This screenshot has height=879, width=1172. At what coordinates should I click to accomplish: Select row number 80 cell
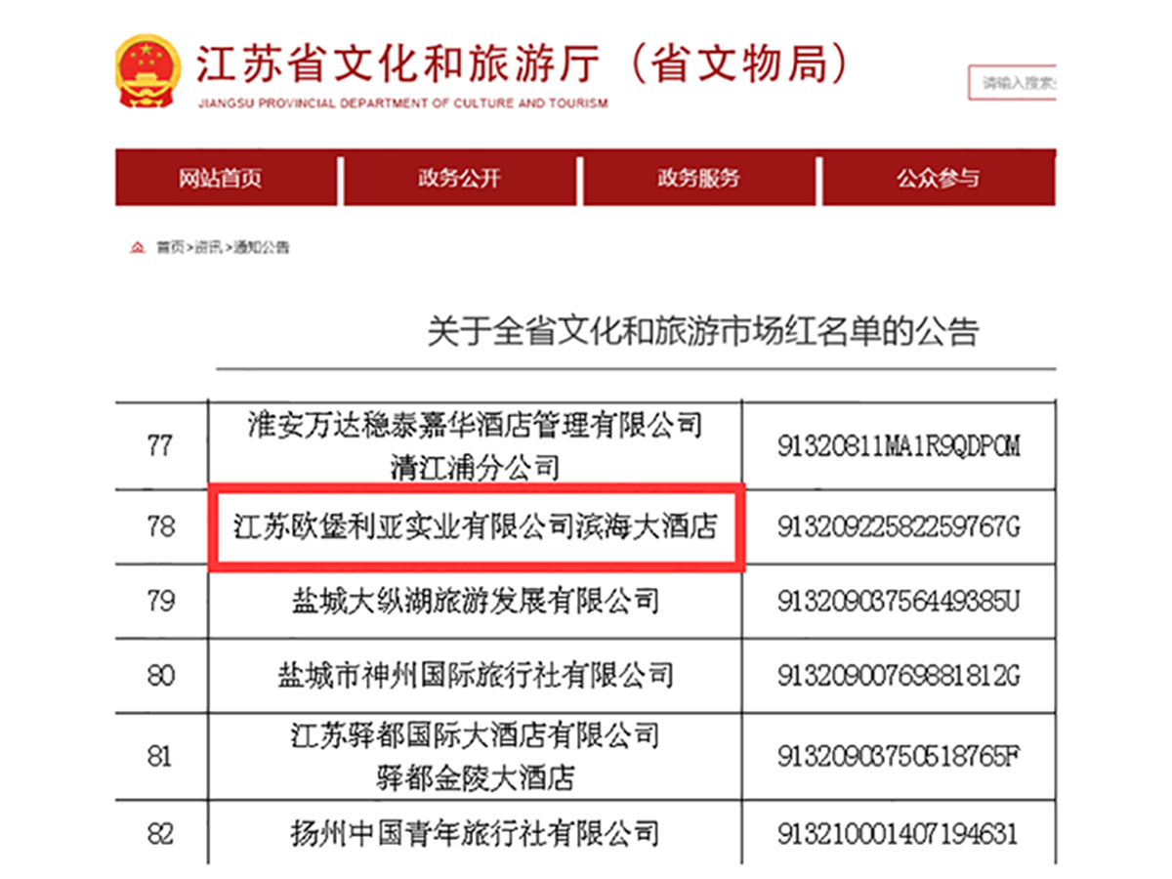tap(161, 675)
